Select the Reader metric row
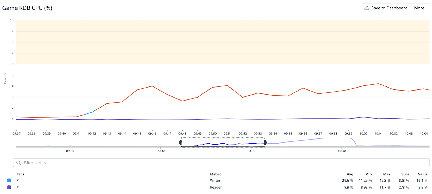 (217, 187)
